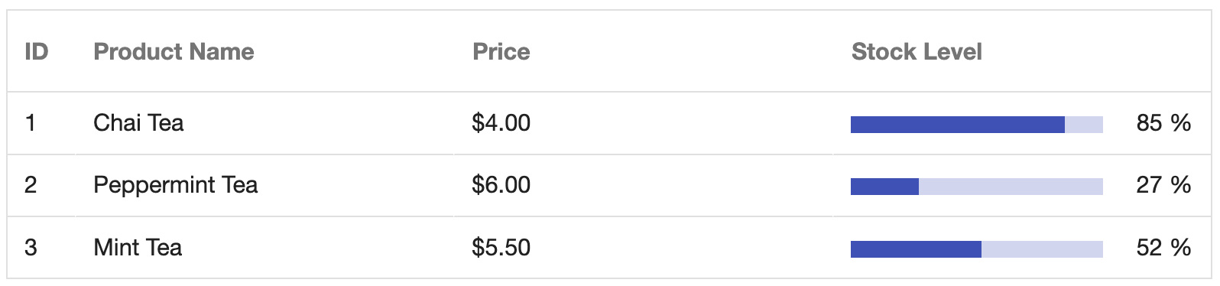
Task: Click the 52 % stock label
Action: pos(1163,248)
